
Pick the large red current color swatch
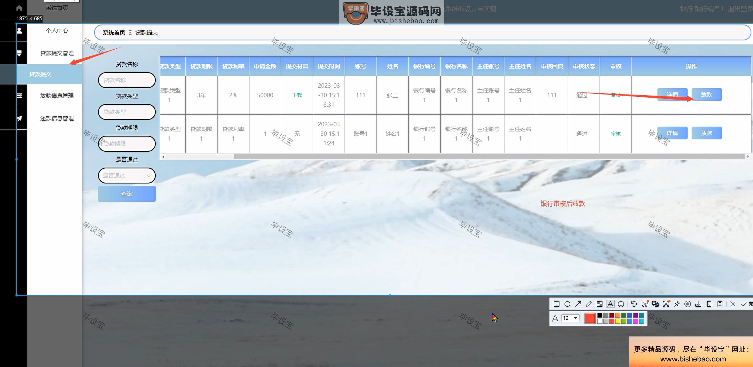[590, 318]
